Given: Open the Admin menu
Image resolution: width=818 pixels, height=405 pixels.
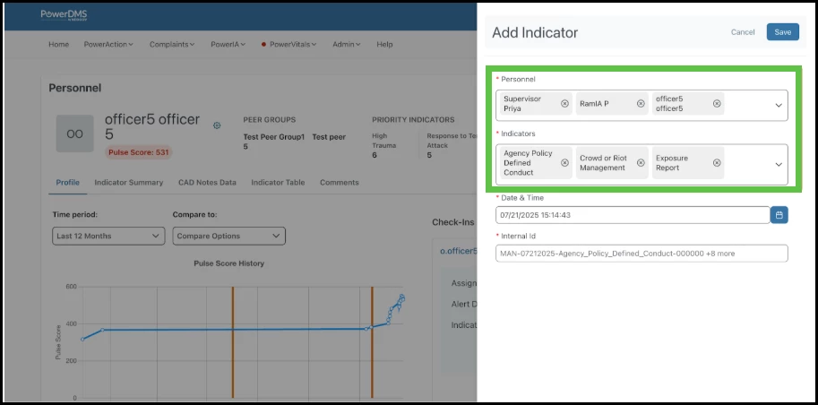Looking at the screenshot, I should coord(347,45).
